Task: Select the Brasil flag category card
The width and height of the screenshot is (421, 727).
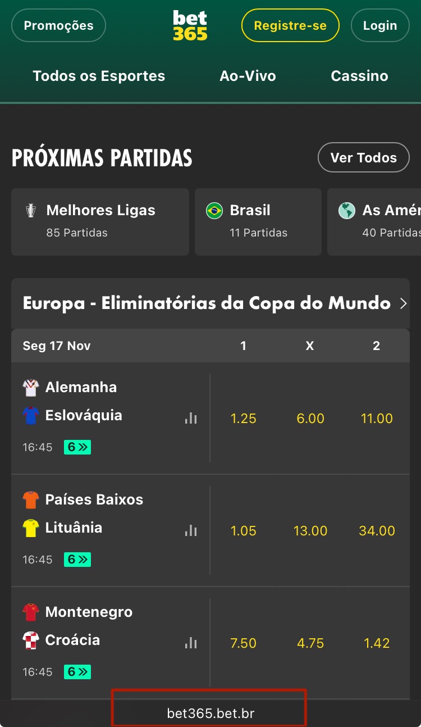Action: tap(258, 221)
